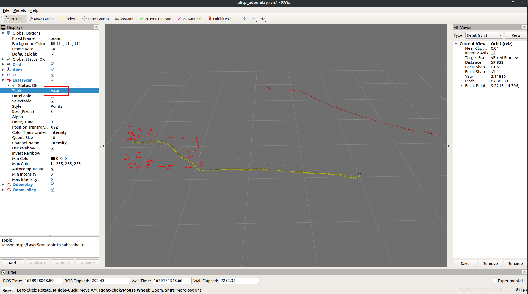The width and height of the screenshot is (528, 294).
Task: Click the blue minus remove-tool icon
Action: click(253, 19)
